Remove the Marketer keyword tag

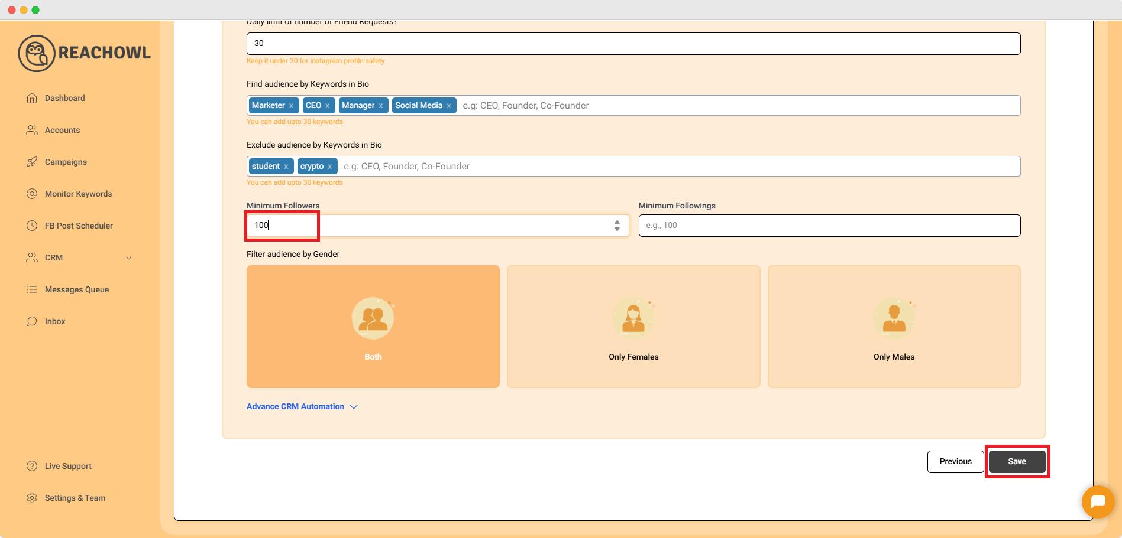tap(291, 106)
